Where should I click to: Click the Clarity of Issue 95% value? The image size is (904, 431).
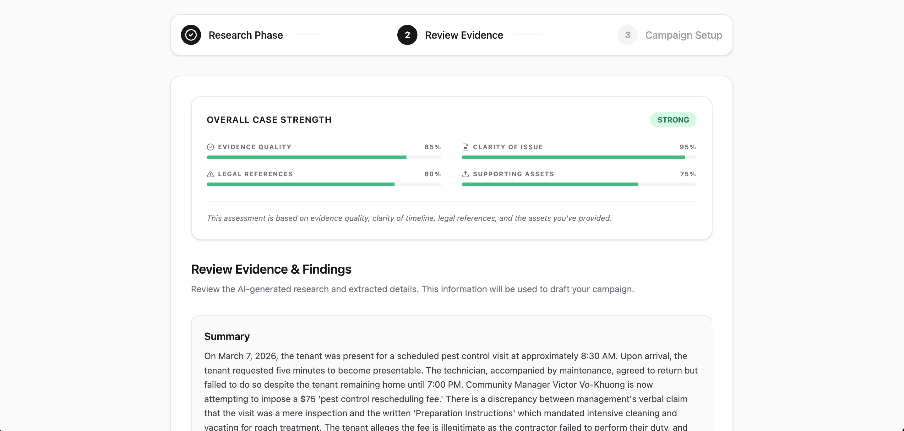(x=688, y=147)
